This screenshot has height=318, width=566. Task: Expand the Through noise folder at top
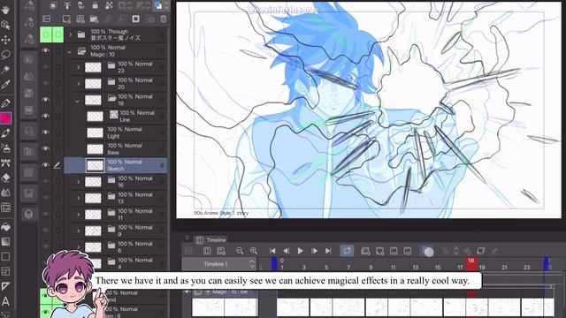coord(71,34)
